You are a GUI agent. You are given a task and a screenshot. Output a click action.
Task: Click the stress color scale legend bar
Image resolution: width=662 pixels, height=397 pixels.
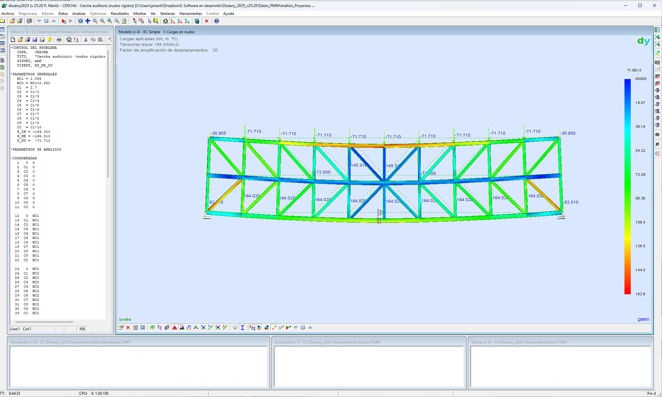click(627, 186)
